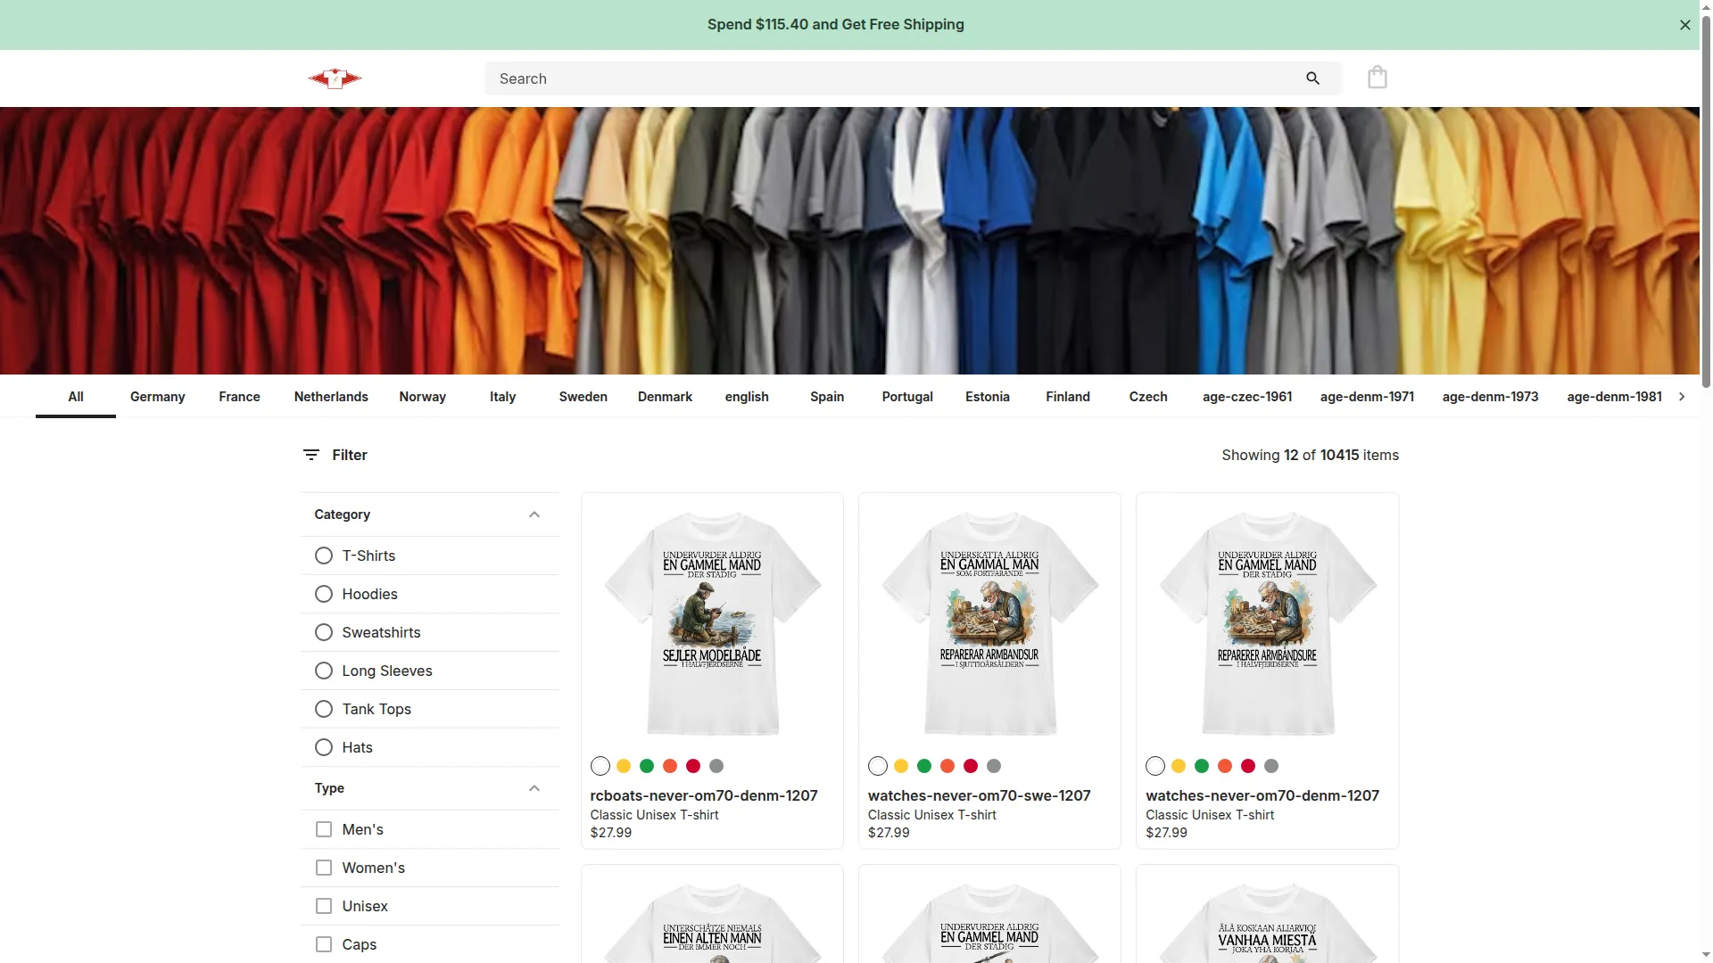1713x963 pixels.
Task: Select the T-Shirts category radio
Action: (324, 556)
